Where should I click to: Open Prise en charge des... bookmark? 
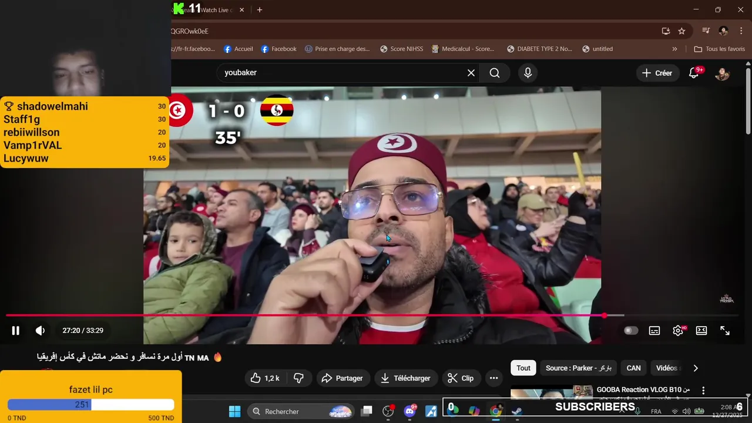pyautogui.click(x=337, y=49)
